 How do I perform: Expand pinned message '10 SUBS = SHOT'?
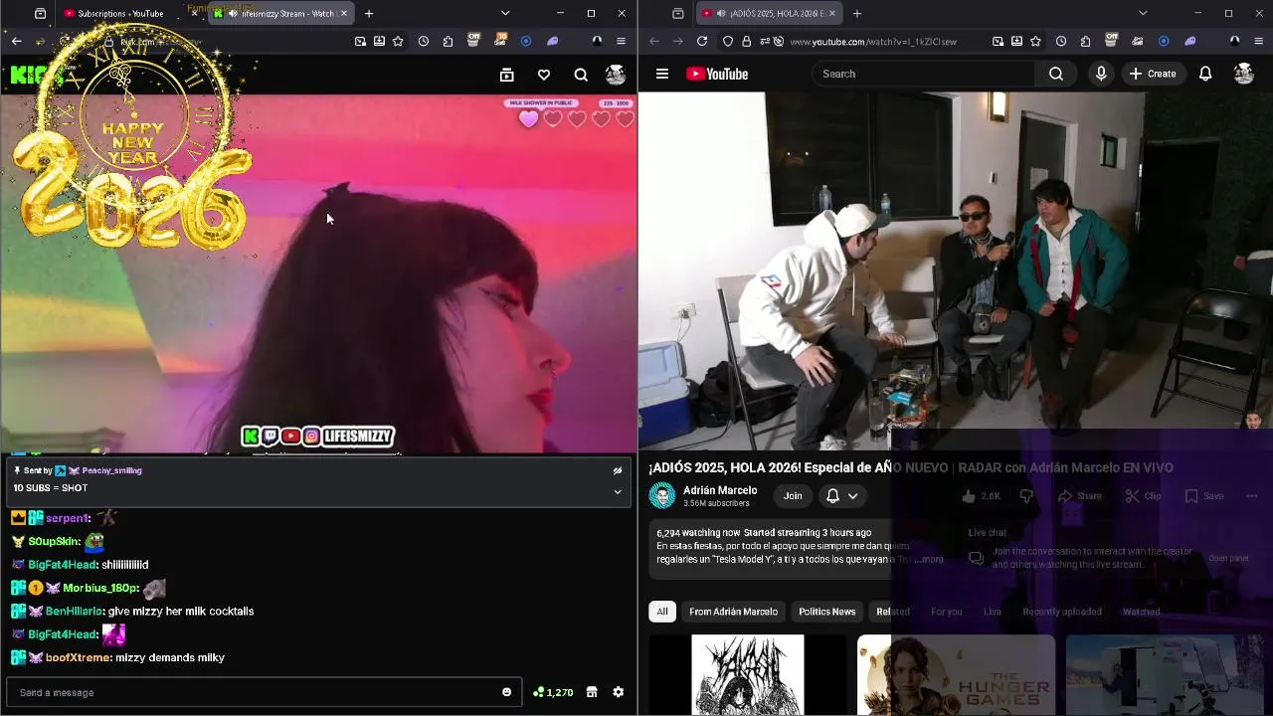tap(618, 491)
